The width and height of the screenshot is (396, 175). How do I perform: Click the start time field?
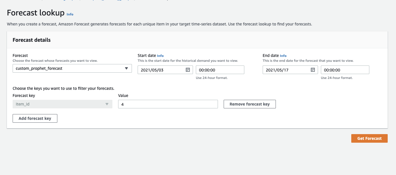[x=220, y=70]
